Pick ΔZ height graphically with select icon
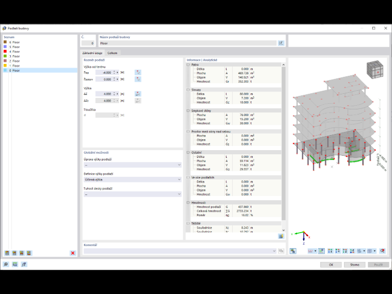Viewport: 392px width, 294px height. 138,94
